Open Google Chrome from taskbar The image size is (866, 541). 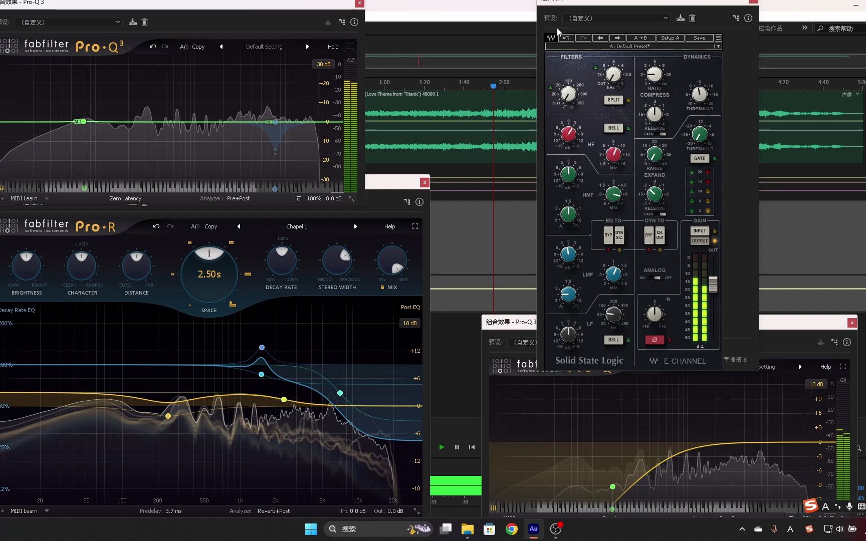pos(511,529)
